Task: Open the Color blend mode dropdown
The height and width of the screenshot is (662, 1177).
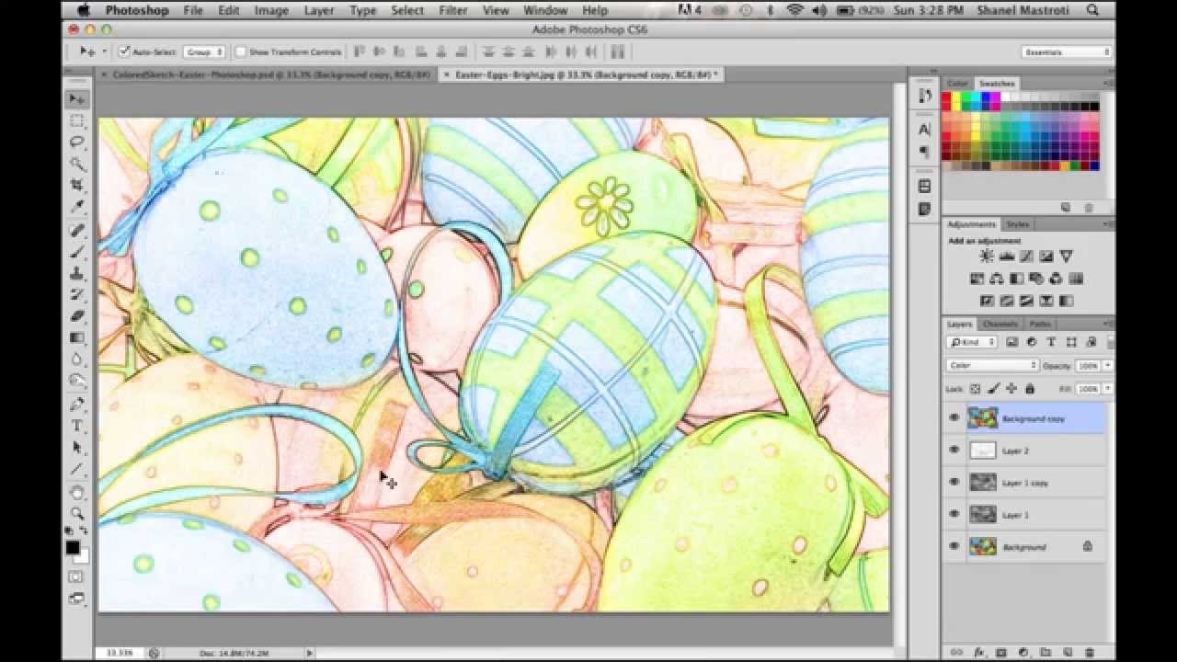Action: point(992,366)
